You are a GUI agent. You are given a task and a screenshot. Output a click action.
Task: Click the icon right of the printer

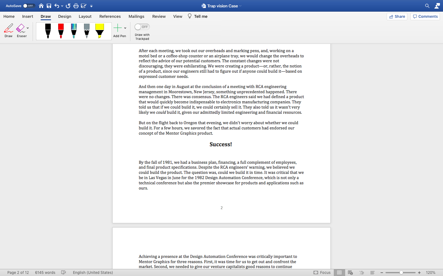coord(83,6)
